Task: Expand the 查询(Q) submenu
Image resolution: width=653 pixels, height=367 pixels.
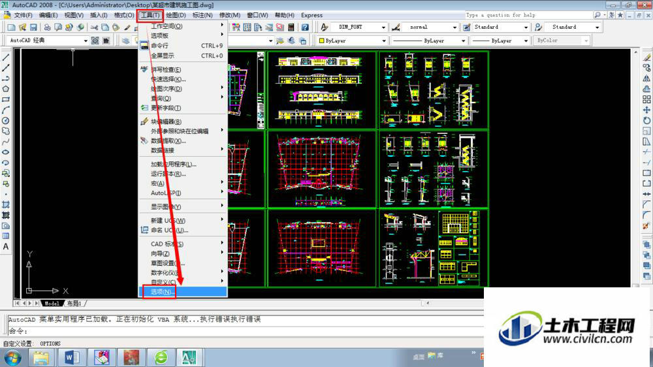Action: coord(182,99)
